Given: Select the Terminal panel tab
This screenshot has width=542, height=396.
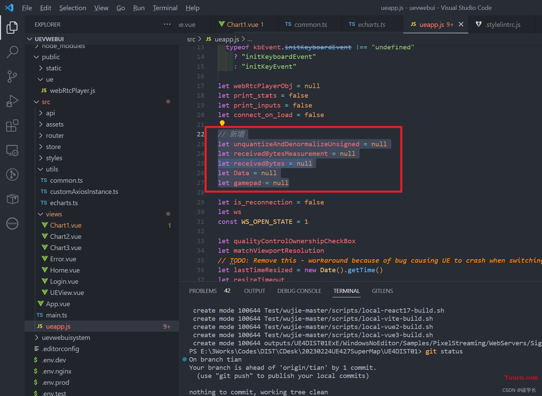Looking at the screenshot, I should click(347, 291).
